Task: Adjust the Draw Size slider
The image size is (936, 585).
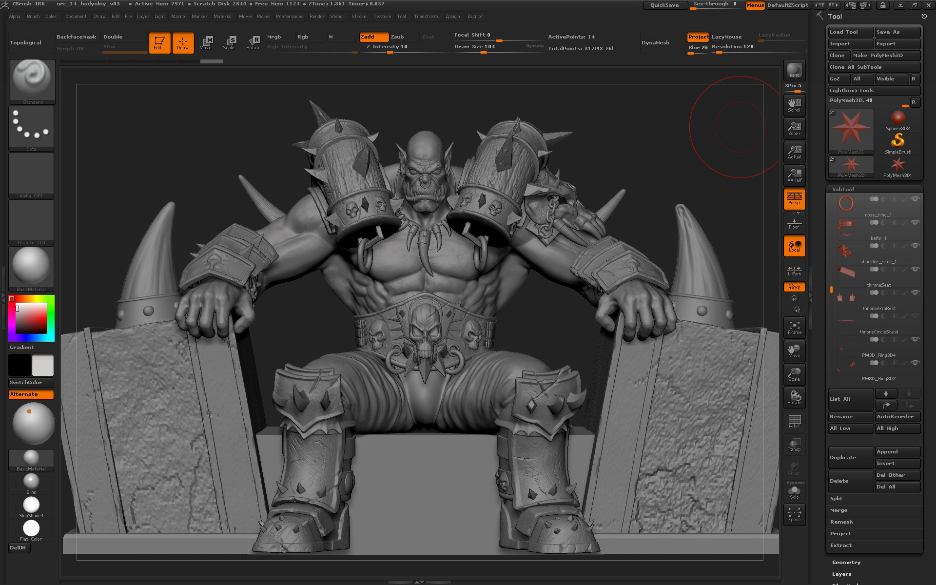Action: [x=499, y=47]
